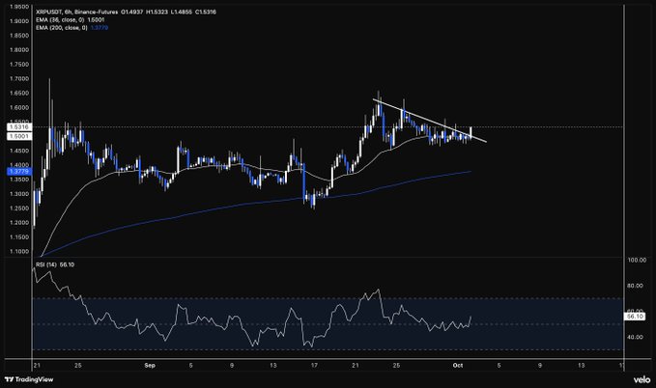Screen dimensions: 656x388
Task: Click the RSI (14) indicator legend
Action: point(55,264)
